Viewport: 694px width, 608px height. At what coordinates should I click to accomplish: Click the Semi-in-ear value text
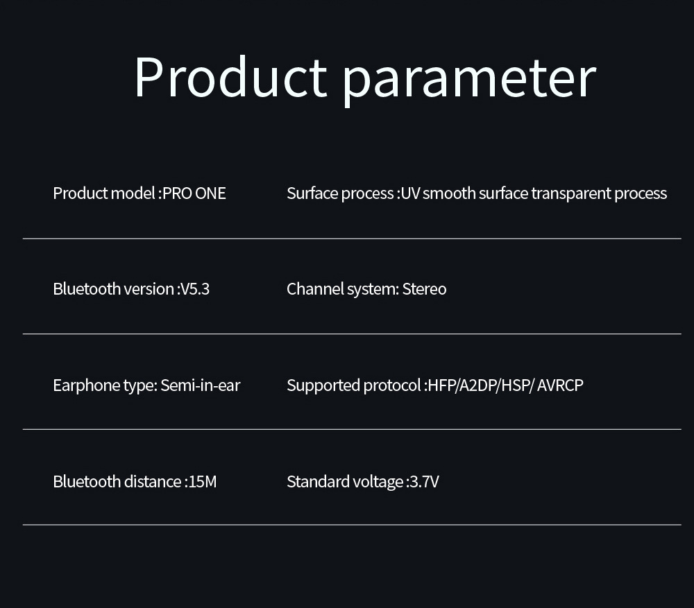(x=200, y=385)
